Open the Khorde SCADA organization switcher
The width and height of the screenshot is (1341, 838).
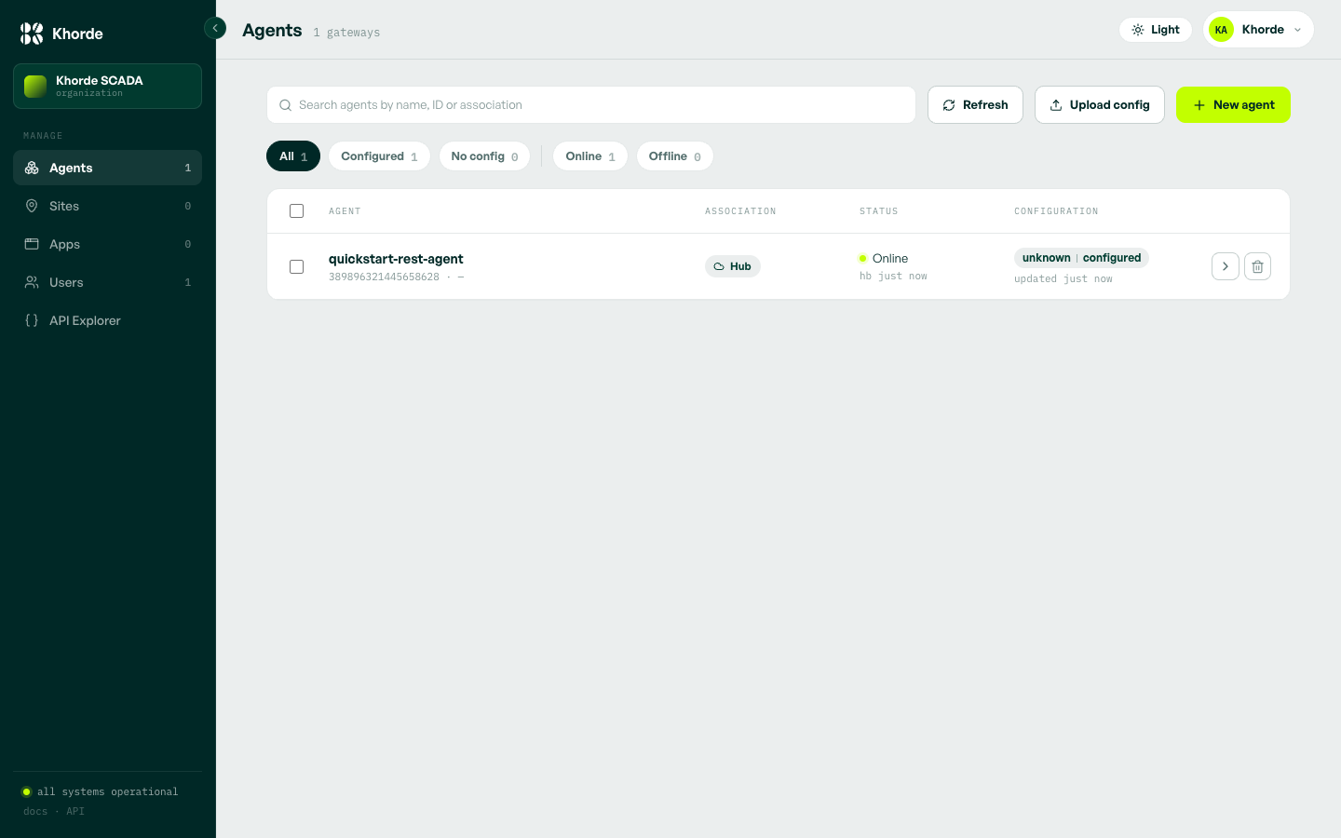point(107,86)
